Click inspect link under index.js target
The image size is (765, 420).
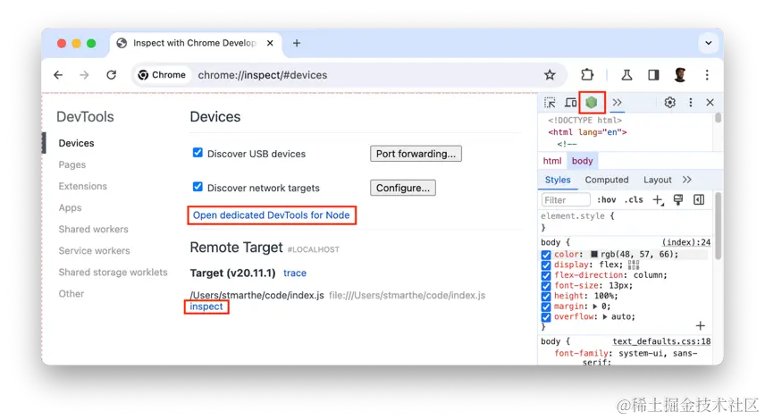206,307
